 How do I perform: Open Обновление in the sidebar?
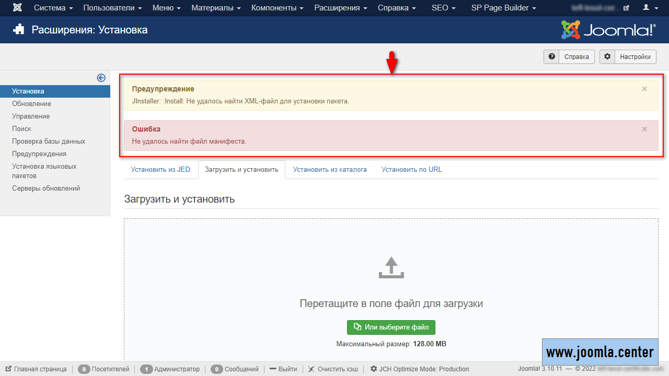point(32,104)
